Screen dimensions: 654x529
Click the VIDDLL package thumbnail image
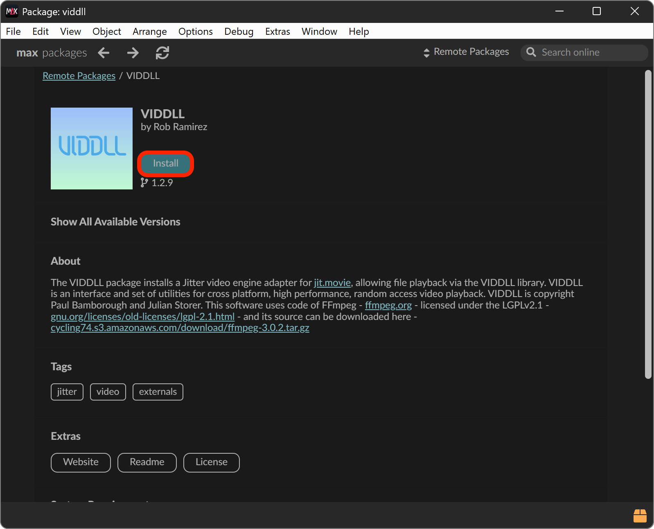click(92, 149)
